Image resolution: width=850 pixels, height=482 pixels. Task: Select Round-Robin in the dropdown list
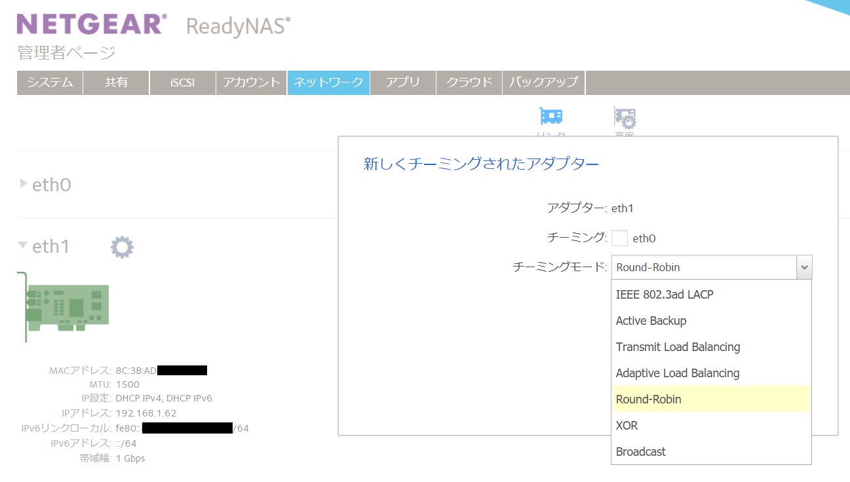648,399
